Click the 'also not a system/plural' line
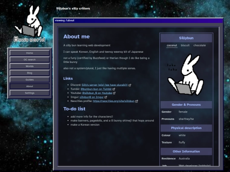Screen dimensions: 230x172 click(x=99, y=68)
